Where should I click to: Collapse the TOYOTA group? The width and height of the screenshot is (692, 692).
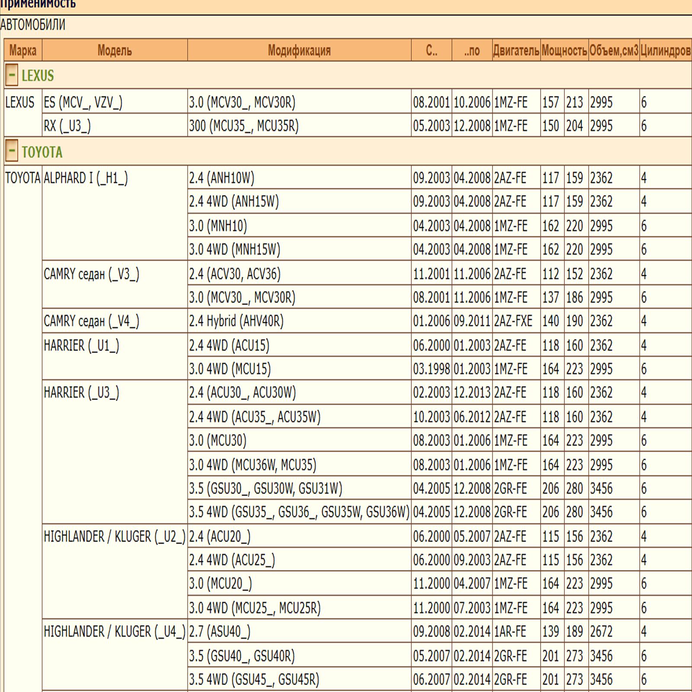coord(12,152)
